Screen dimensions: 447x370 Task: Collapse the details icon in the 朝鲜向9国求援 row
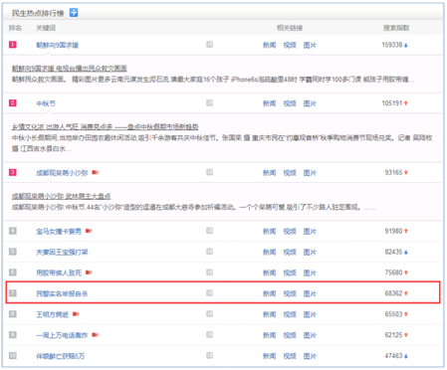(209, 45)
